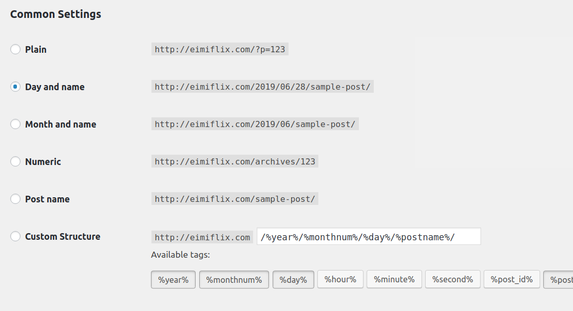573x311 pixels.
Task: Add the %second% tag to the structure
Action: 452,279
